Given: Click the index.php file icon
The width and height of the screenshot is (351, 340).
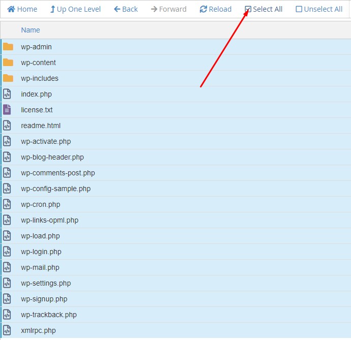Looking at the screenshot, I should 7,94.
